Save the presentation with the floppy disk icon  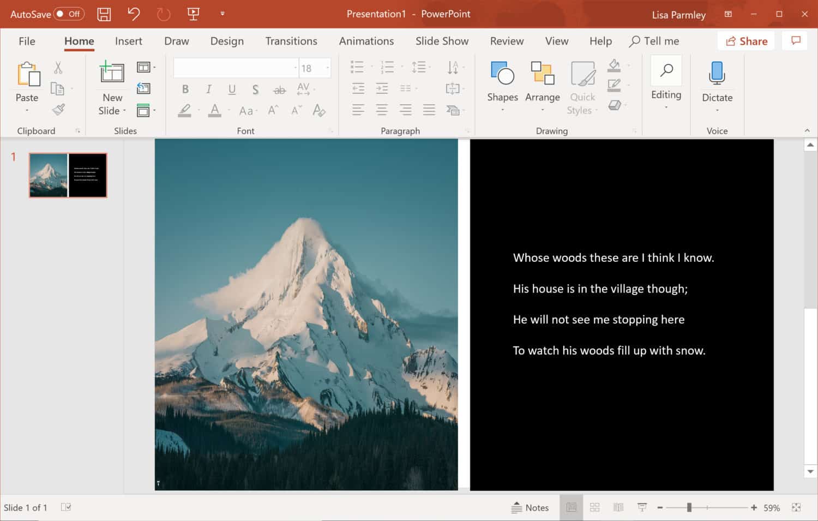pos(104,14)
